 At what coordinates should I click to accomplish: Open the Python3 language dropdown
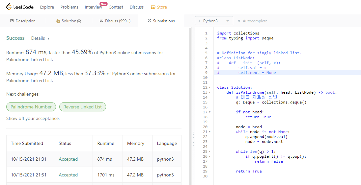pyautogui.click(x=214, y=21)
